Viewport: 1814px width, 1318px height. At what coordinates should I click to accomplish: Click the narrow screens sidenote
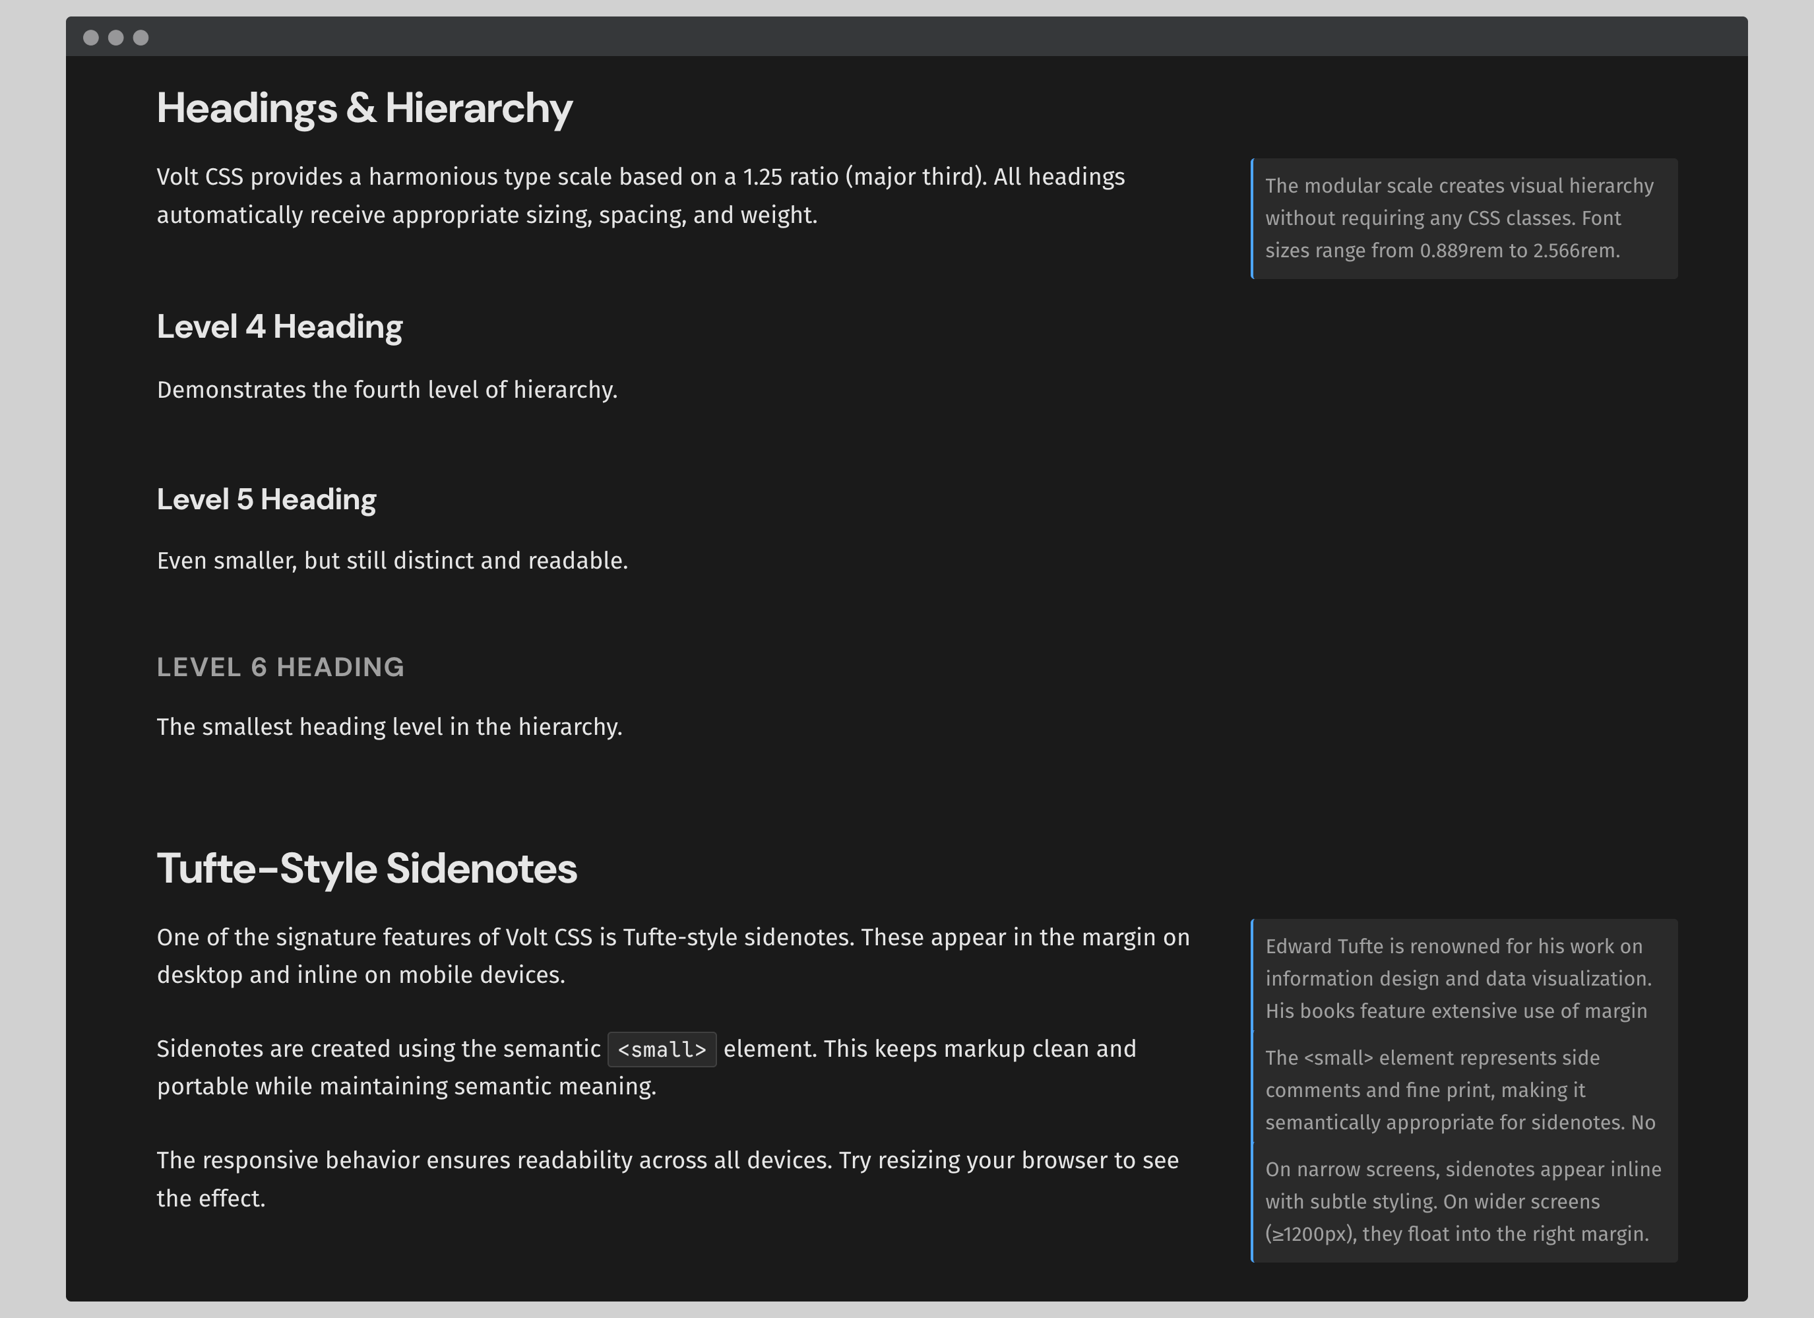1463,1201
